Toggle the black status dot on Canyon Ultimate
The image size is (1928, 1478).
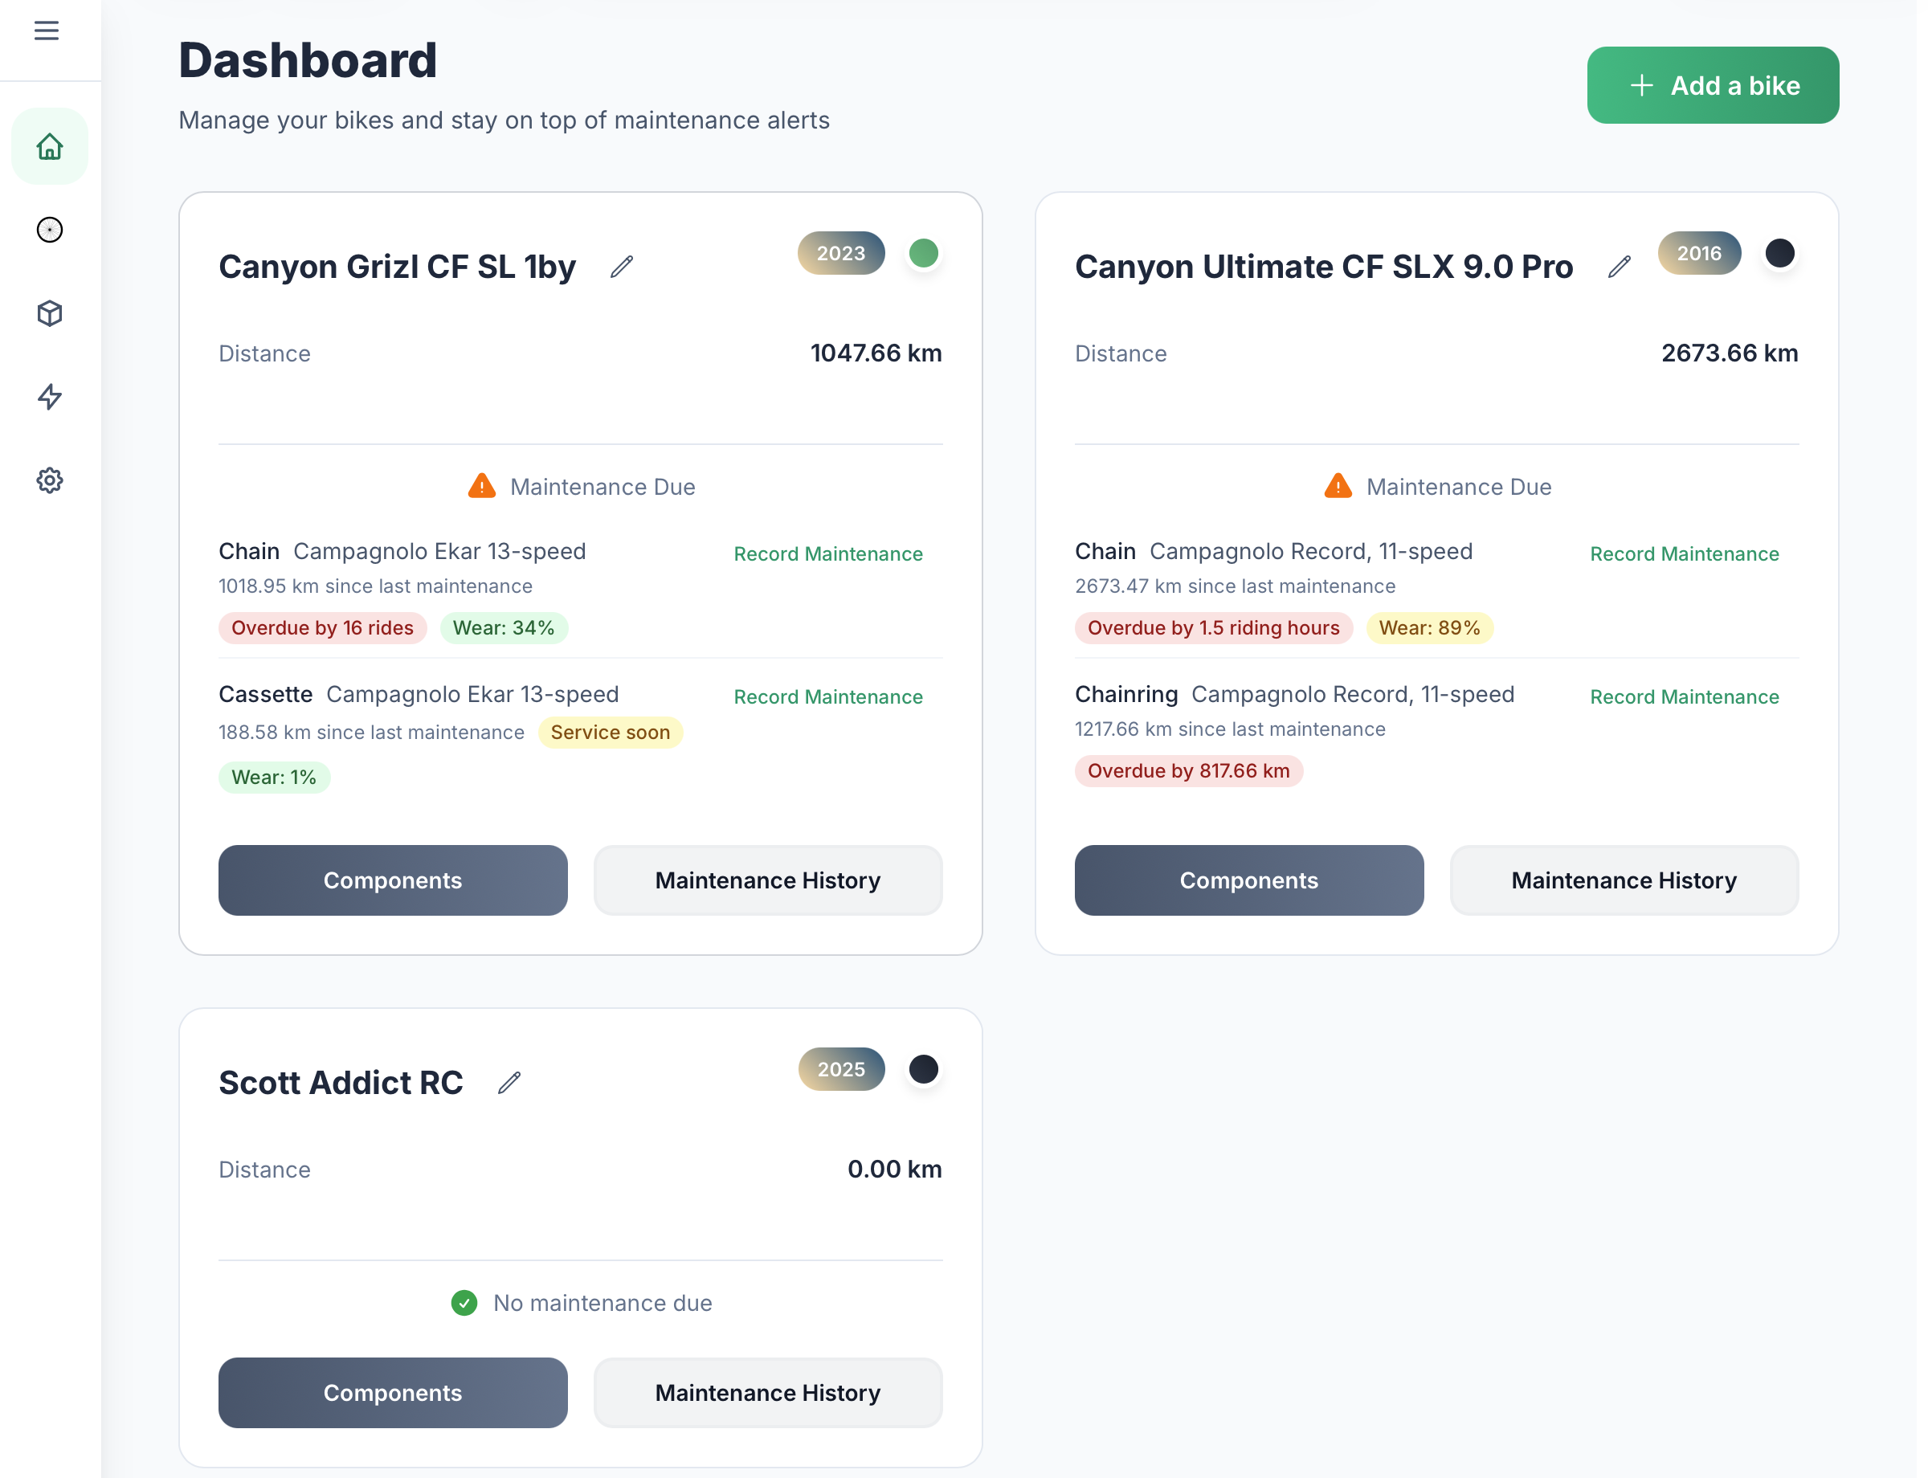coord(1780,253)
